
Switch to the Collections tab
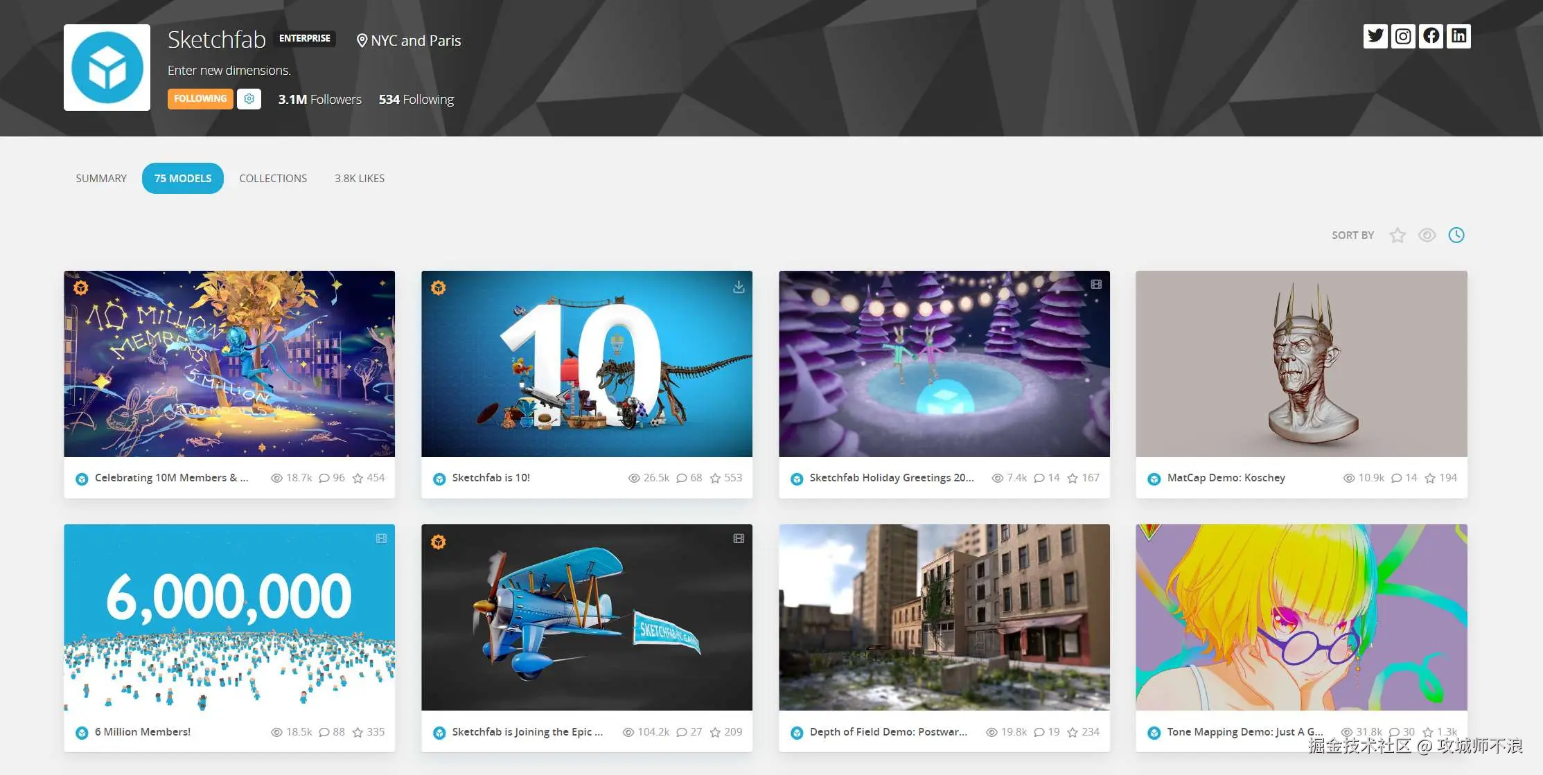tap(273, 179)
